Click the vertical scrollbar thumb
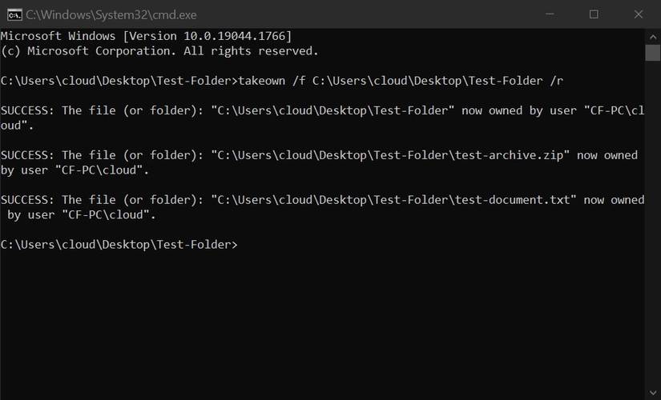This screenshot has width=661, height=400. click(x=652, y=52)
